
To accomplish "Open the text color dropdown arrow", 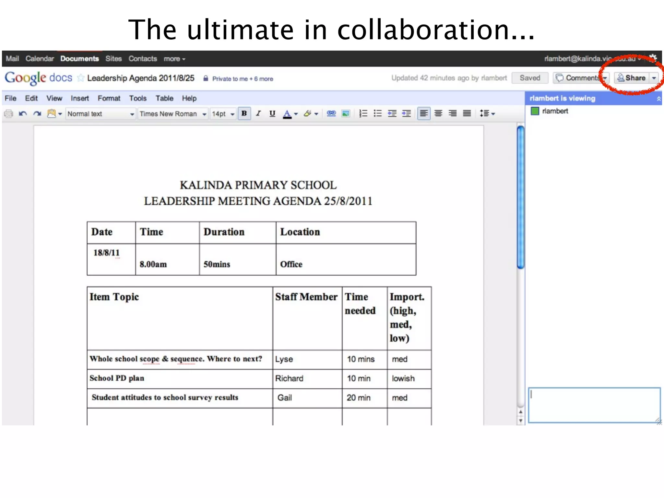I will click(296, 114).
